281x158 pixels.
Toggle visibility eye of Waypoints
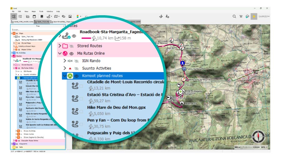pos(17,144)
